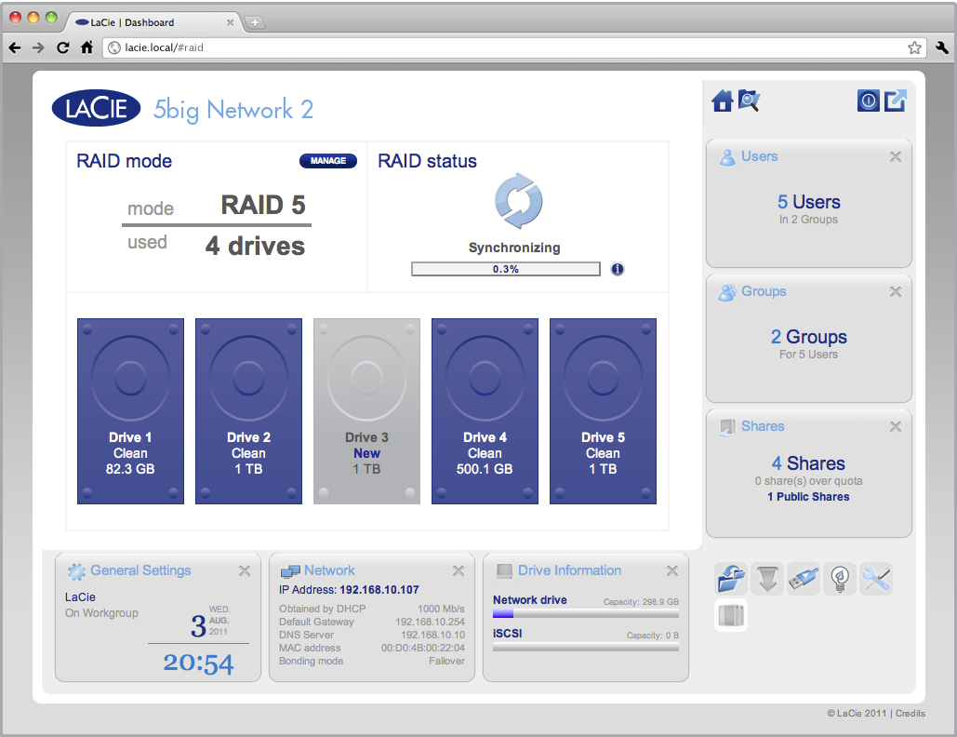Click the log out arrow icon
957x737 pixels.
[895, 101]
